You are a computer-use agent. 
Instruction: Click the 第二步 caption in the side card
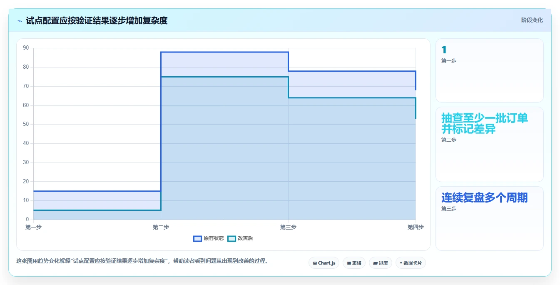click(x=449, y=140)
